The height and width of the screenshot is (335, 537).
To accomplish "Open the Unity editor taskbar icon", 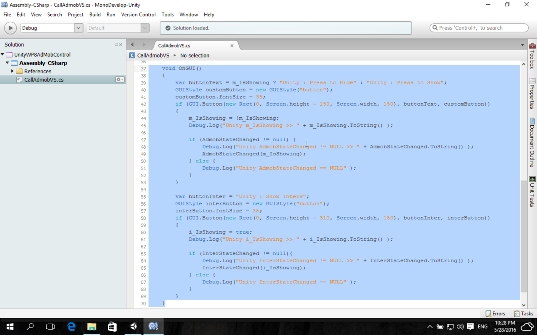I will (133, 326).
